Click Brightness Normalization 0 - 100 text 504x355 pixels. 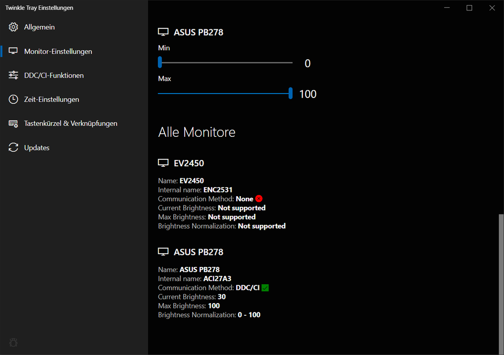(x=209, y=315)
